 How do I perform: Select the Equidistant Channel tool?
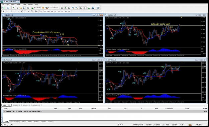[22, 11]
